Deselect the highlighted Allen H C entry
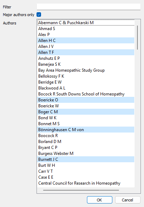The image size is (144, 207). point(86,41)
